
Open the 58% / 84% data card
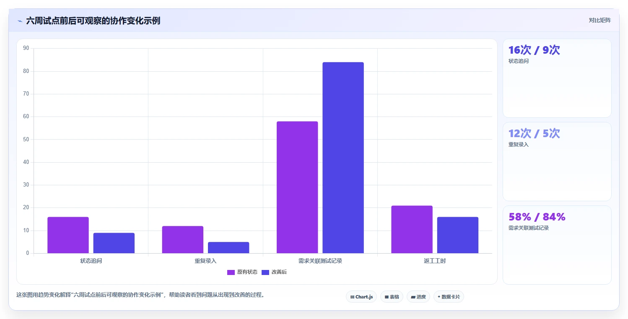coord(557,245)
